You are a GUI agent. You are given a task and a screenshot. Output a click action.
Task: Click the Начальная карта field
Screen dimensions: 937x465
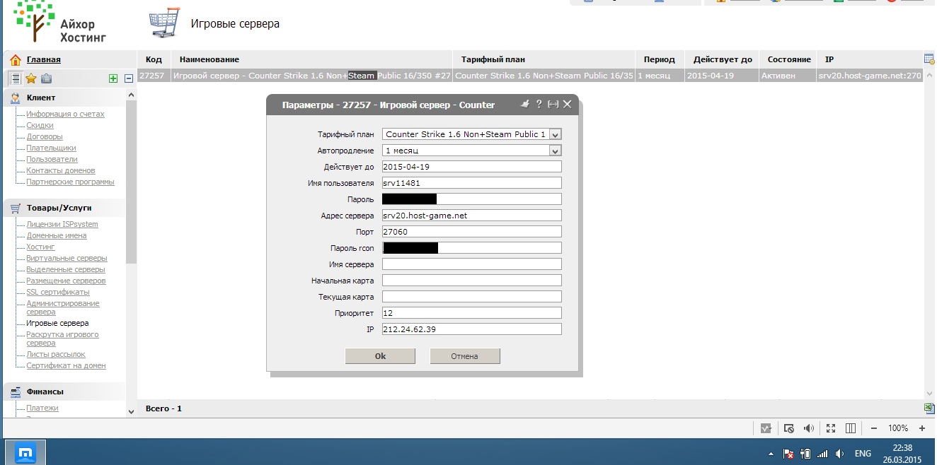[471, 281]
